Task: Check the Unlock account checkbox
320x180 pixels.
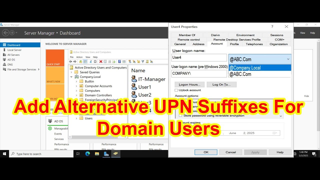Action: (x=176, y=90)
